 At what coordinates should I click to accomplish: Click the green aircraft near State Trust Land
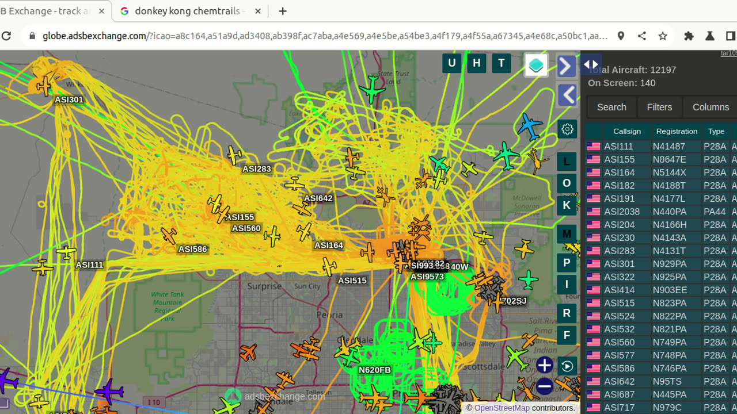tap(371, 89)
